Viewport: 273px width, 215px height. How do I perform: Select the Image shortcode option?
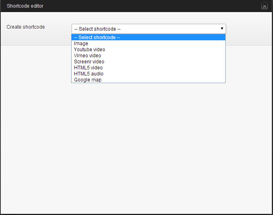point(148,44)
